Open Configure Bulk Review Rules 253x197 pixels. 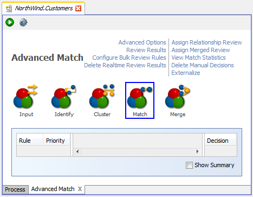tap(129, 58)
